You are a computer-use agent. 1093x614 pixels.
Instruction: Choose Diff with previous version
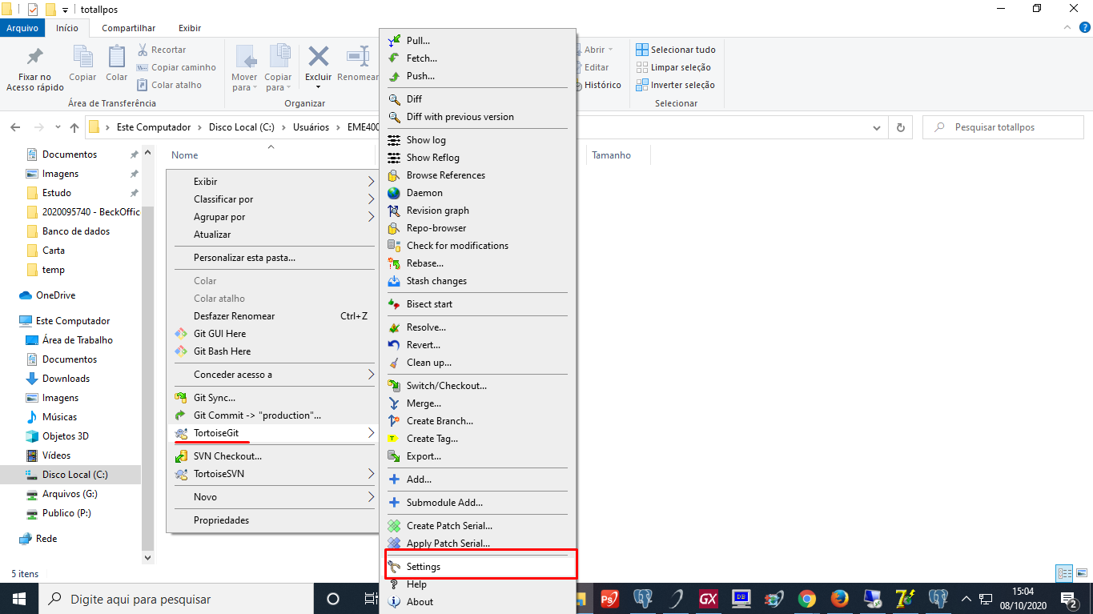point(460,117)
